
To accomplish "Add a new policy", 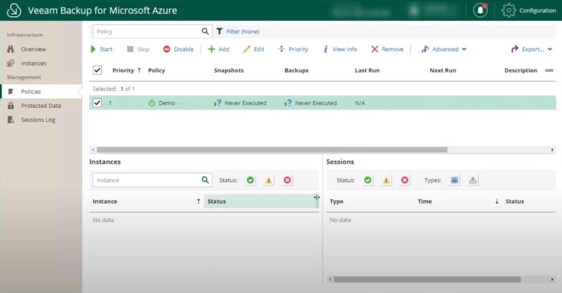I will coord(219,49).
